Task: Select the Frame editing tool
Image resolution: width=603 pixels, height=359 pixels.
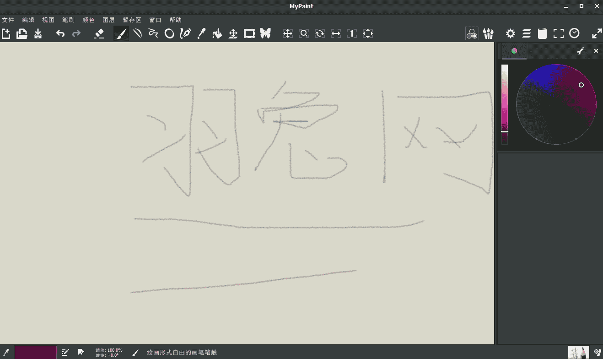Action: (249, 33)
